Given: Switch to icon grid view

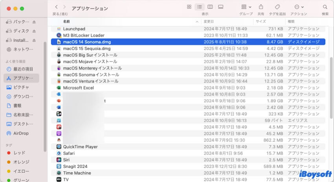Looking at the screenshot, I should tap(189, 7).
